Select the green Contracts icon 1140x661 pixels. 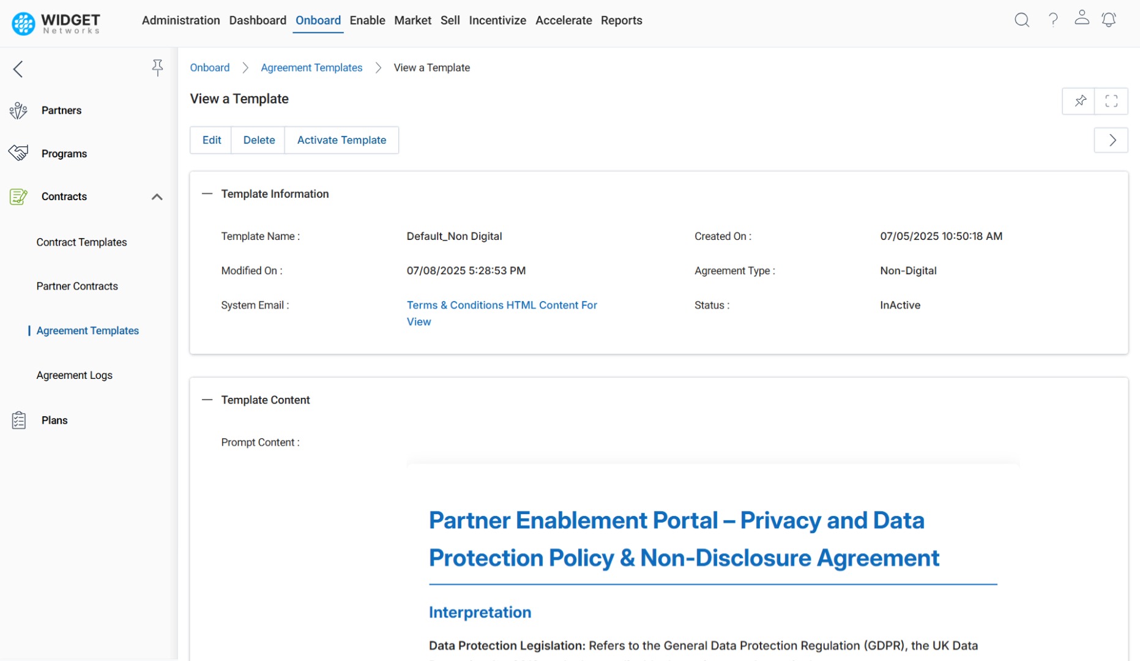pyautogui.click(x=18, y=196)
